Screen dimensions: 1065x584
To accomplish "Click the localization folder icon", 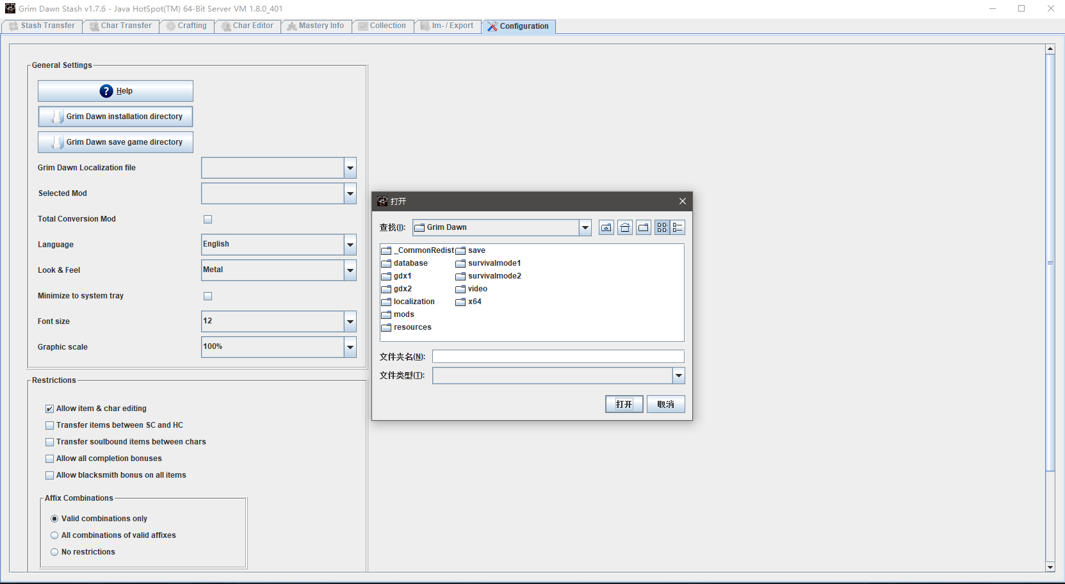I will (x=386, y=302).
